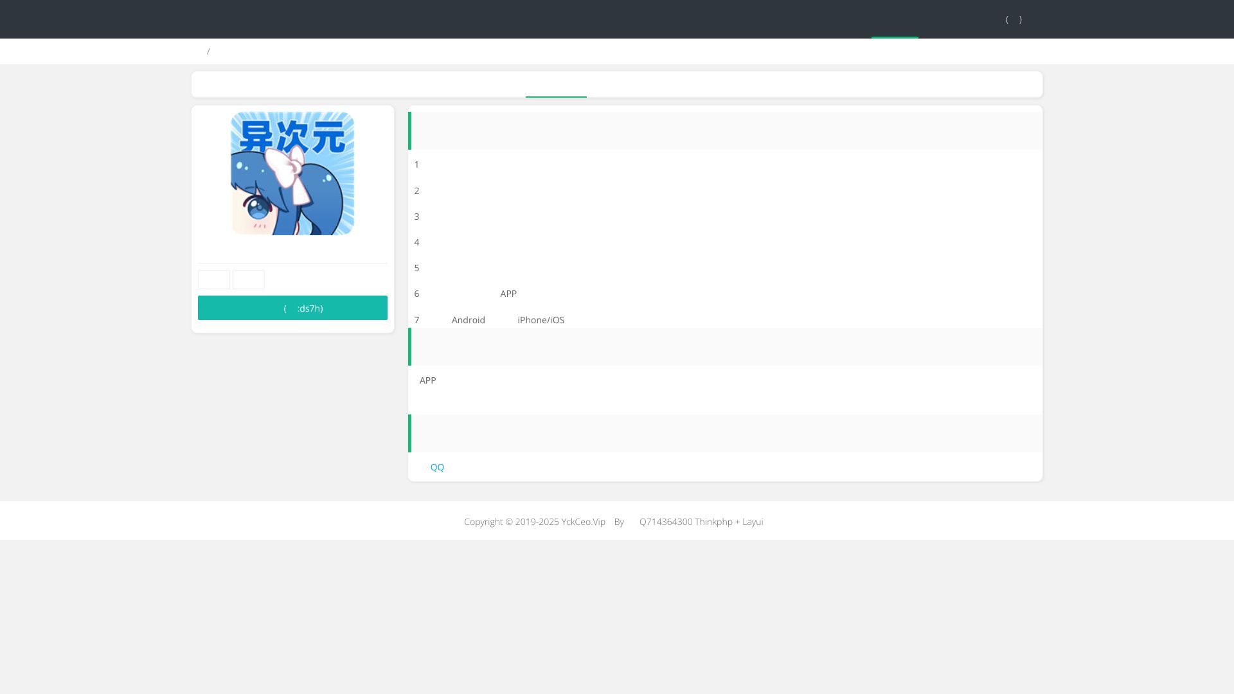Click Q714364300 Thinkphp + Layui footer text
Screen dimensions: 1234x694
[x=701, y=522]
